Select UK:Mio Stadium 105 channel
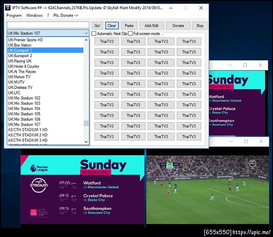 (x=45, y=114)
